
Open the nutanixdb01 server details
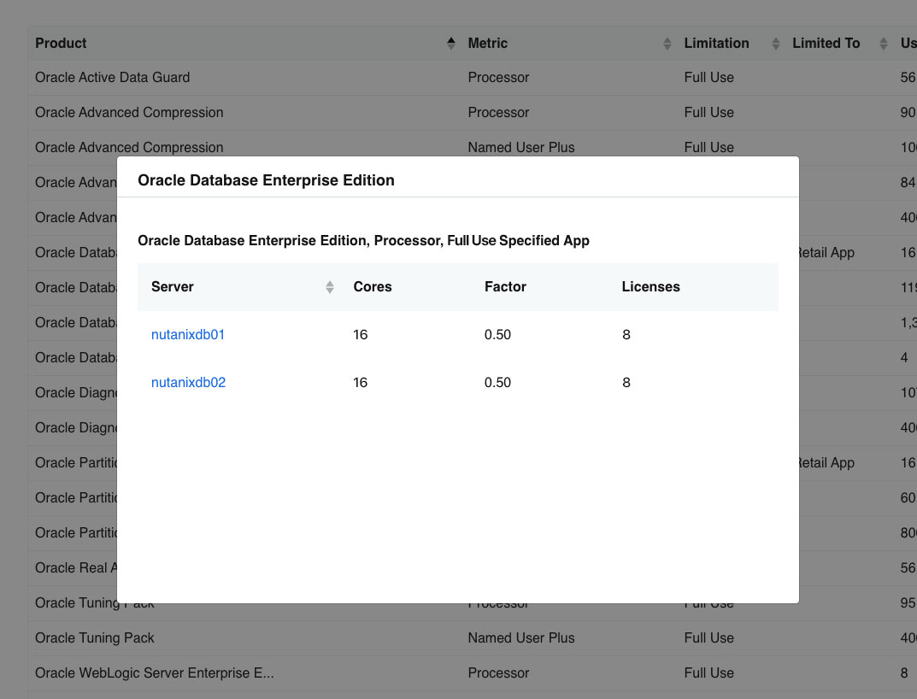[187, 334]
